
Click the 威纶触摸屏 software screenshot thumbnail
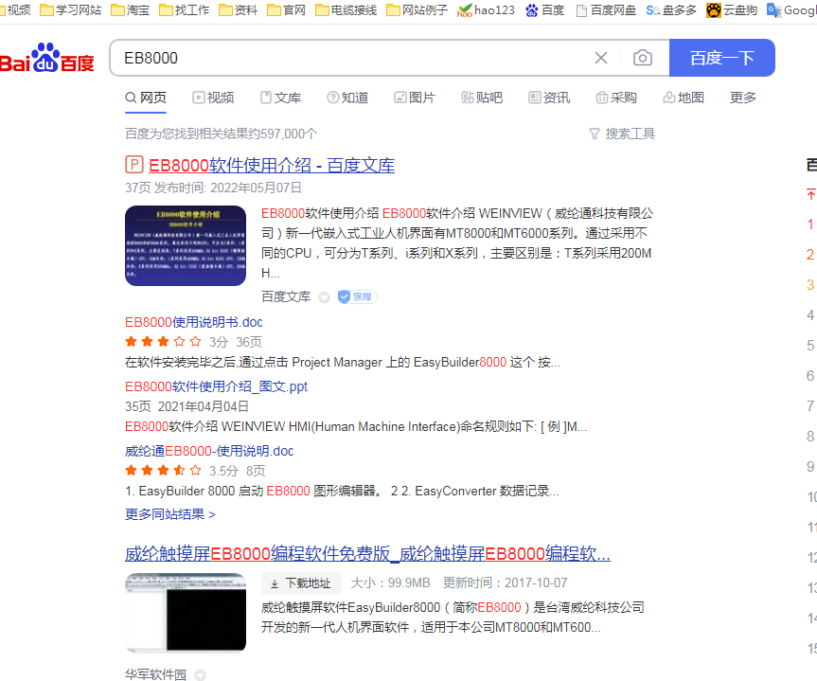[x=186, y=613]
